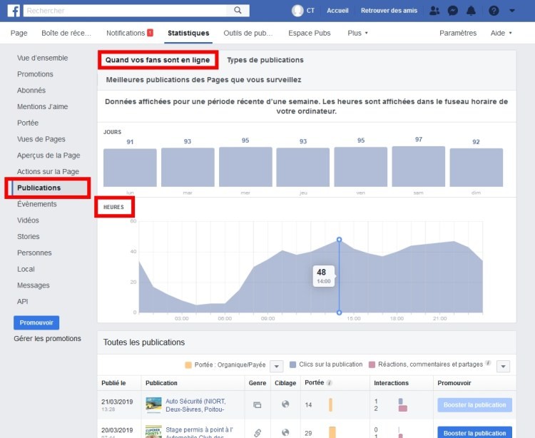Click faded Booster la publication for Auto Sécurité post
The width and height of the screenshot is (535, 438).
(474, 405)
